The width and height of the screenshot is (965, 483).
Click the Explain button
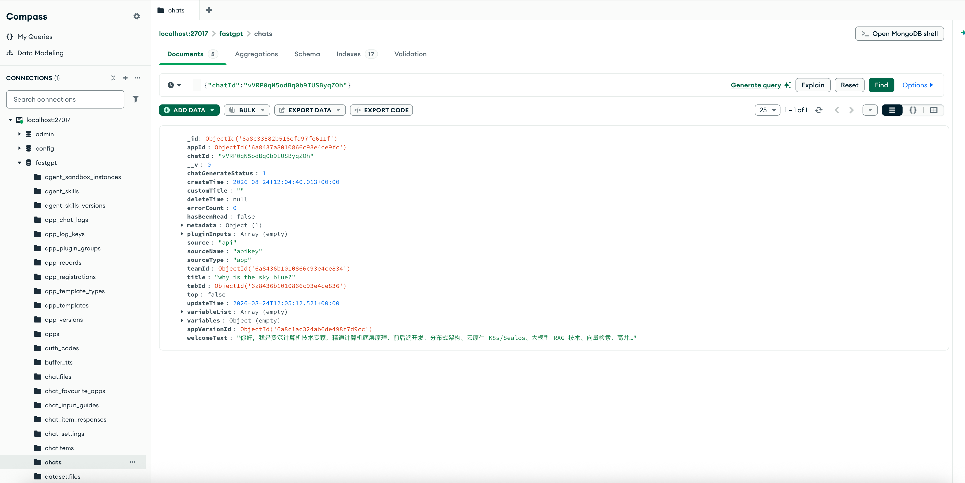(x=813, y=85)
